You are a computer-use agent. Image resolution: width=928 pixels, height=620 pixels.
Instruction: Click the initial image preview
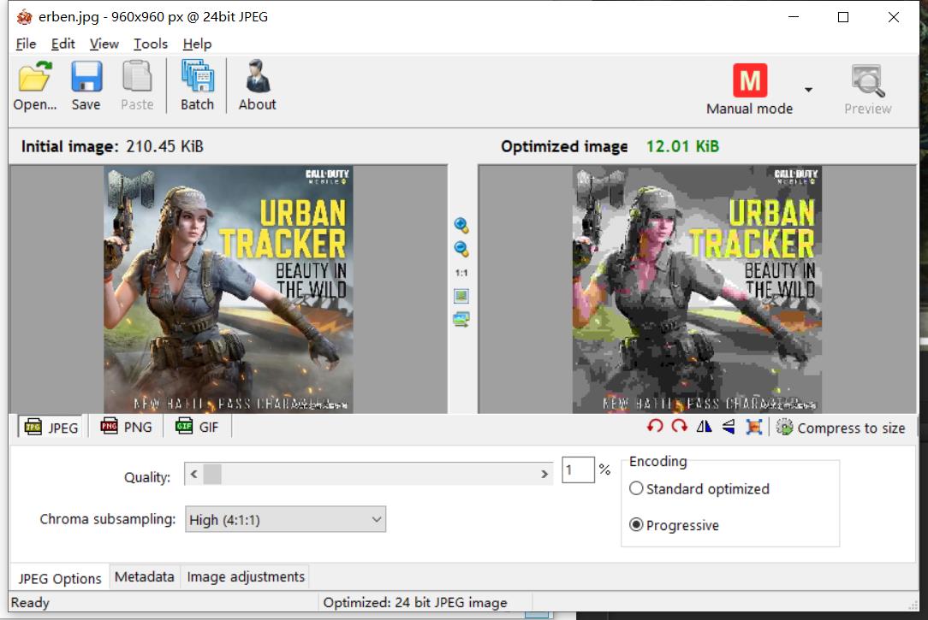tap(229, 289)
